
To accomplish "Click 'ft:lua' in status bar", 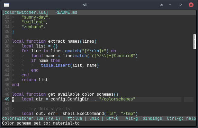I will 75,118.
